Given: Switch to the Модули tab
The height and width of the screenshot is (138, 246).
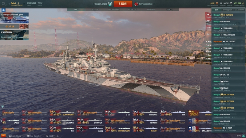Looking at the screenshot, I should coord(95,10).
